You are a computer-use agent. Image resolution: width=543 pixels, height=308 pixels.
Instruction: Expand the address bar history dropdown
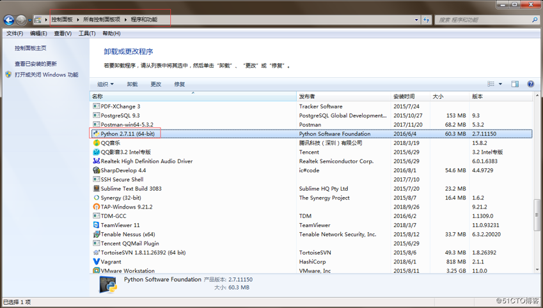[x=416, y=20]
